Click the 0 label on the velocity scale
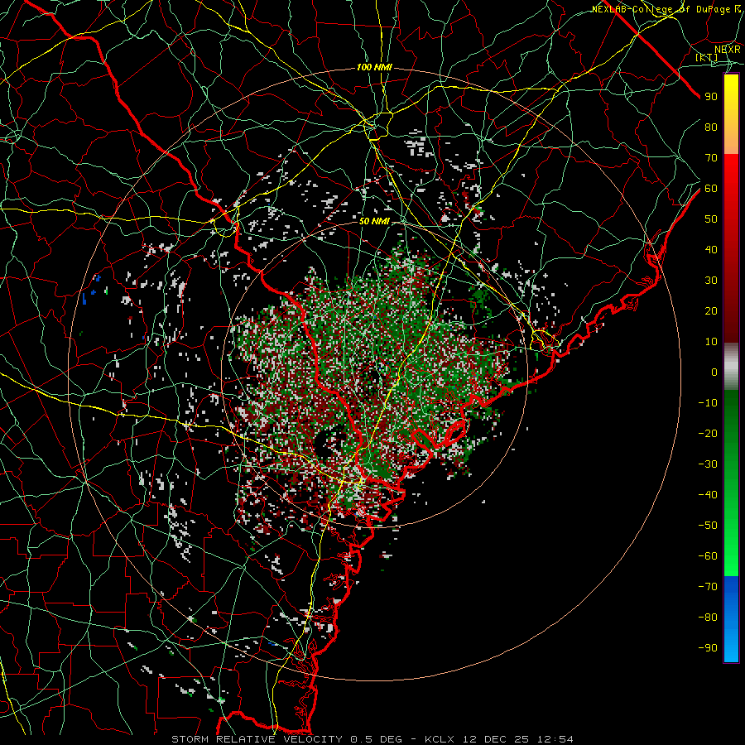 tap(714, 372)
